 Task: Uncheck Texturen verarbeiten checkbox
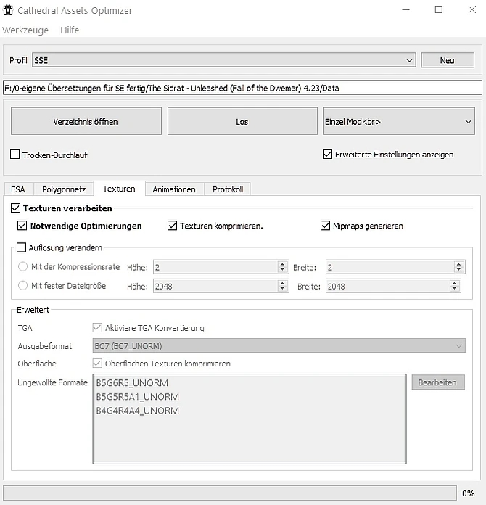point(16,208)
